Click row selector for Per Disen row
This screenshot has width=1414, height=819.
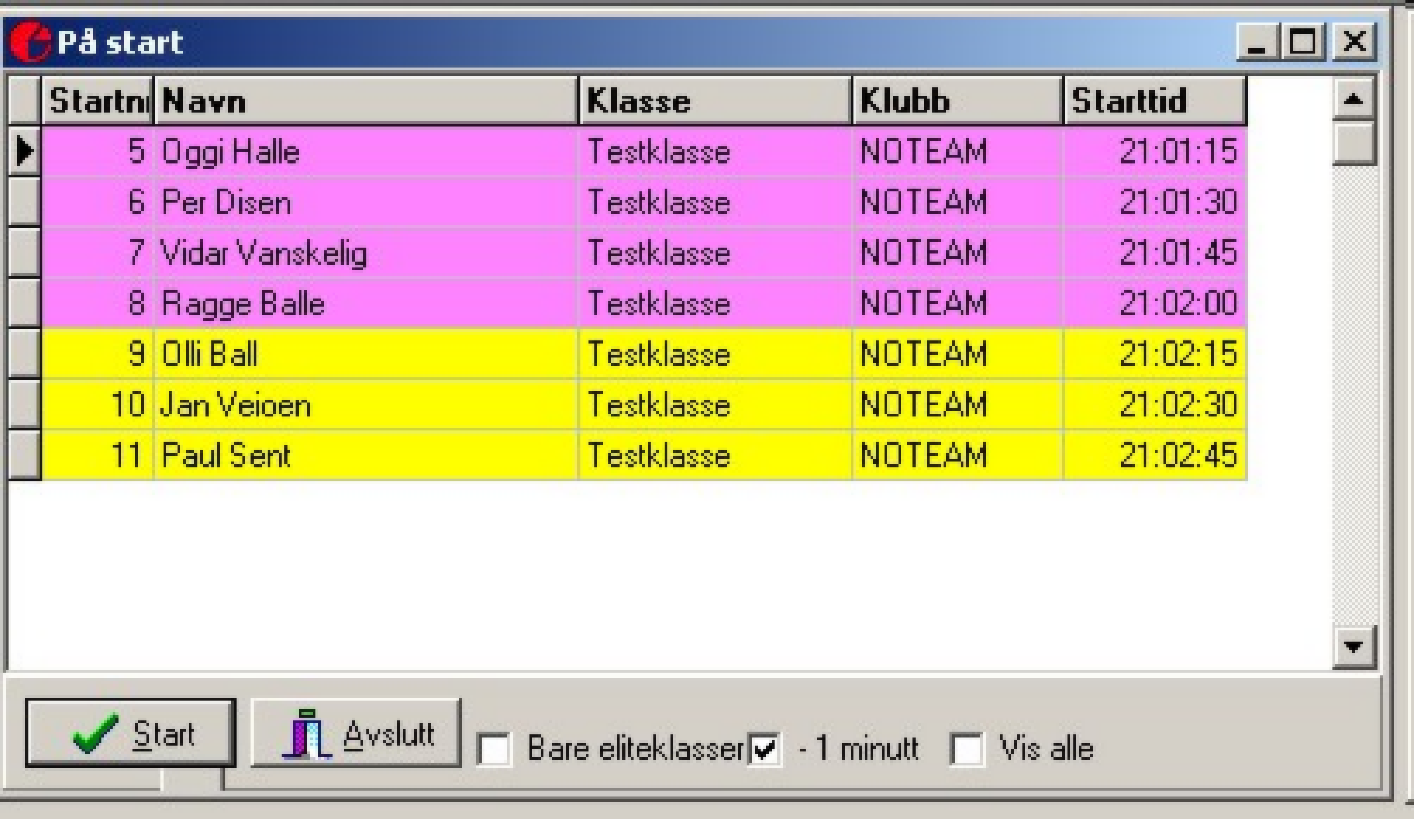coord(25,202)
